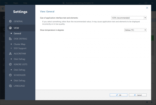Image resolution: width=156 pixels, height=105 pixels.
Task: Open Disk Defrag under Ignore Lists
Action: point(20,70)
